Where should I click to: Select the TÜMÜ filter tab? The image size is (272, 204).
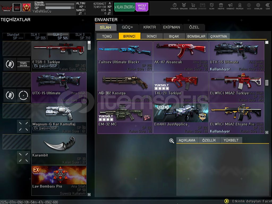[107, 36]
